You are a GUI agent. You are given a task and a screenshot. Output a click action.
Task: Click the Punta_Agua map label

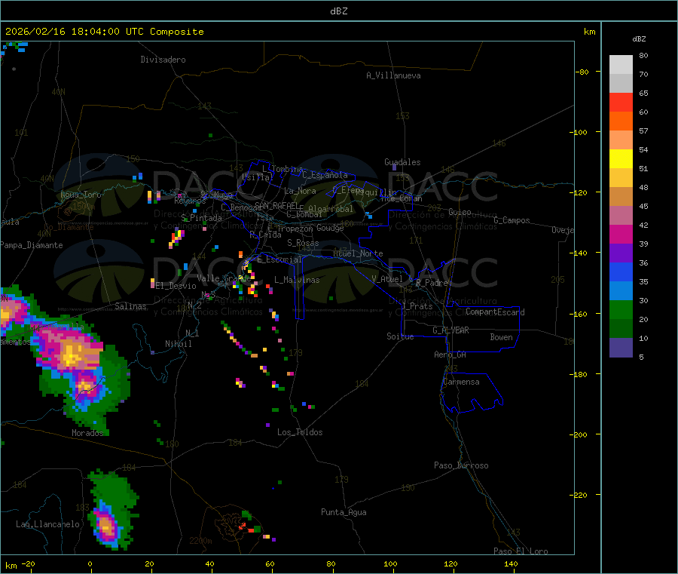(x=344, y=512)
